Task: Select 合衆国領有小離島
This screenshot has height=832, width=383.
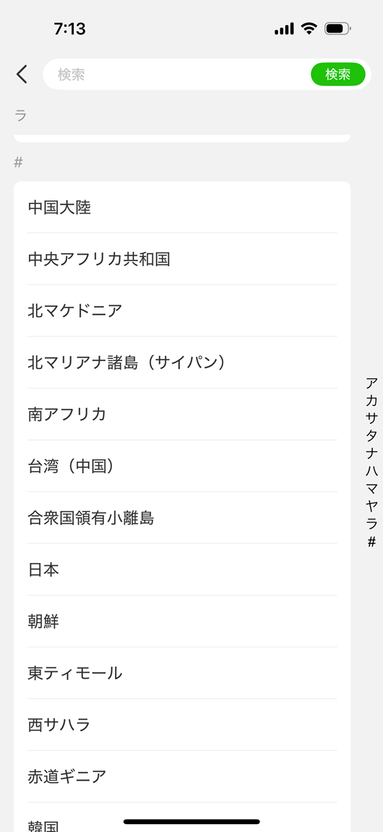Action: (182, 518)
